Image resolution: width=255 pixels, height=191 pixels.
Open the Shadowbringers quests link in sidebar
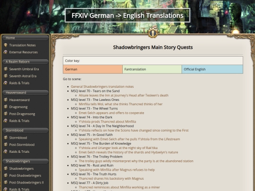[21, 168]
